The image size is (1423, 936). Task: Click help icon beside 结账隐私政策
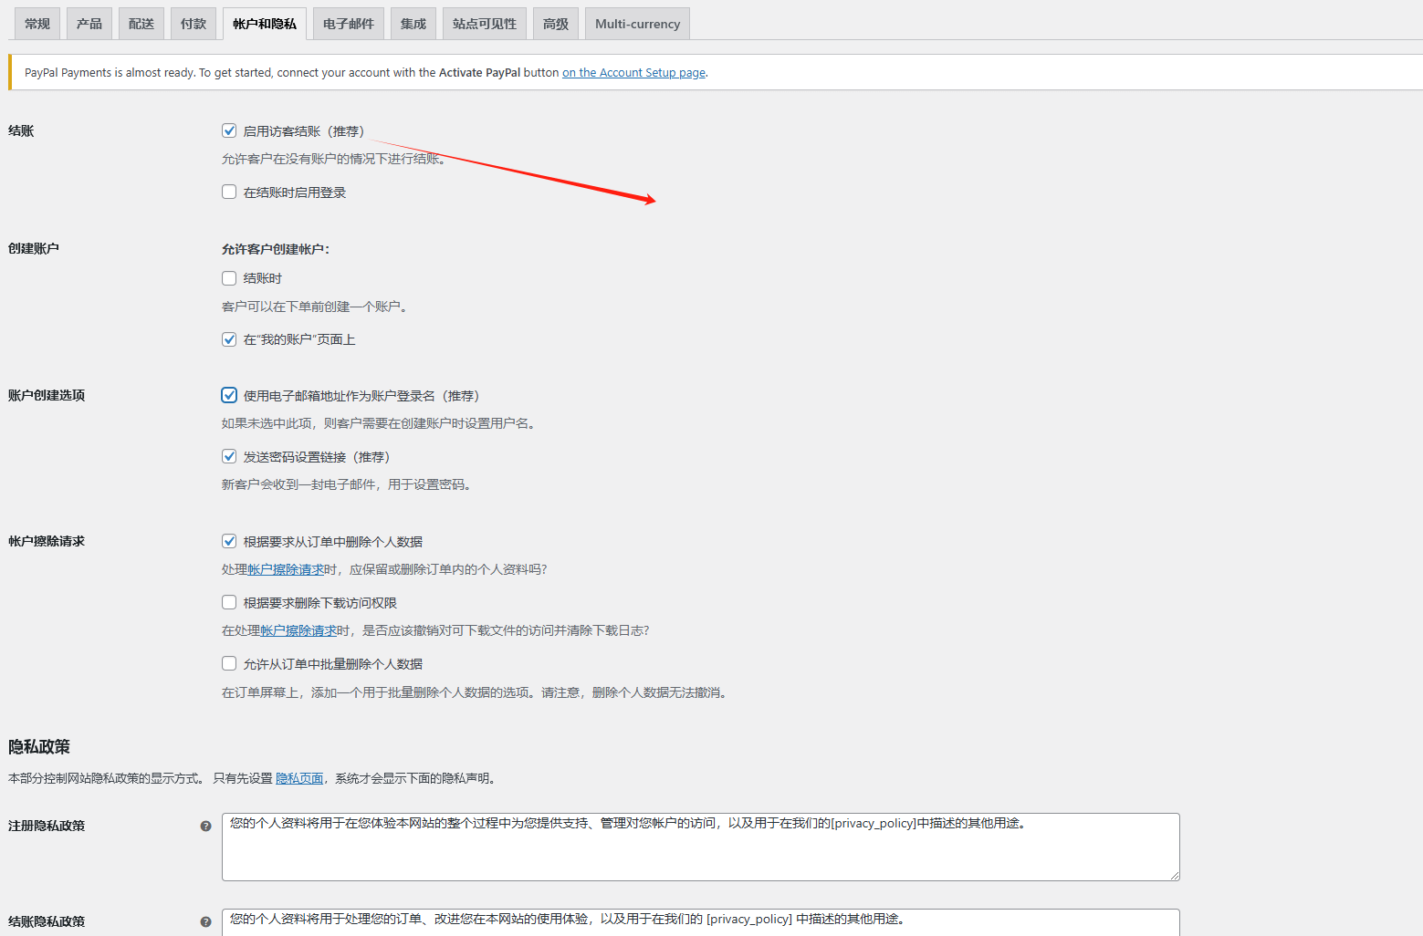pos(205,921)
